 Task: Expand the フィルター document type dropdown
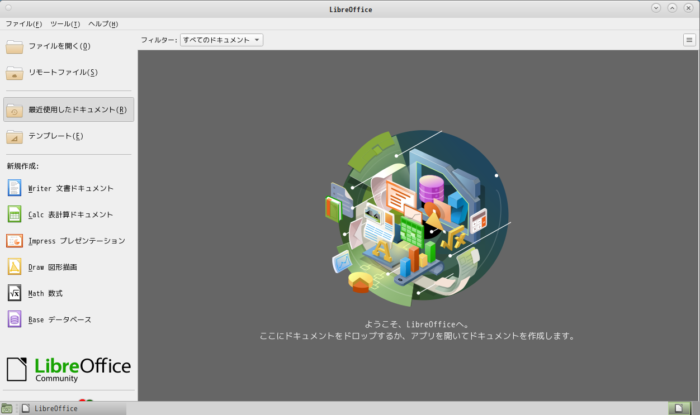click(221, 40)
